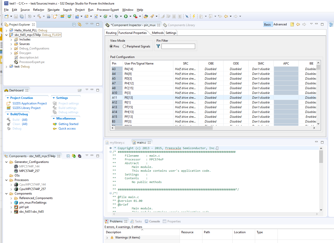Collapse the Generator_Configurations folder

coord(7,162)
